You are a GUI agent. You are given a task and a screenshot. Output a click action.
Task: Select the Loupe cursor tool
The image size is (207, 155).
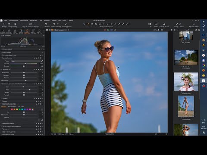click(92, 24)
